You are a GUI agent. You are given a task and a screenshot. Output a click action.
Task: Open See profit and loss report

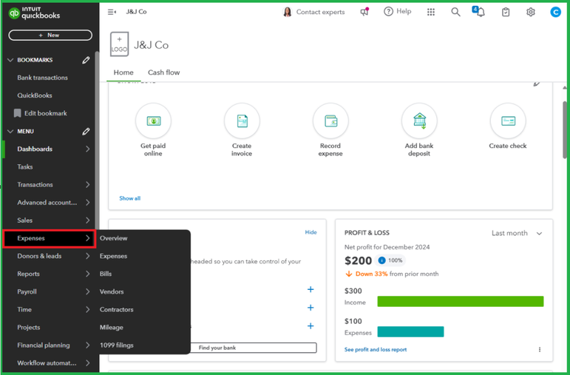376,350
